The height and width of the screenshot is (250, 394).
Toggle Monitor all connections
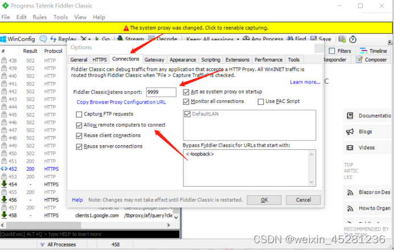[214, 101]
